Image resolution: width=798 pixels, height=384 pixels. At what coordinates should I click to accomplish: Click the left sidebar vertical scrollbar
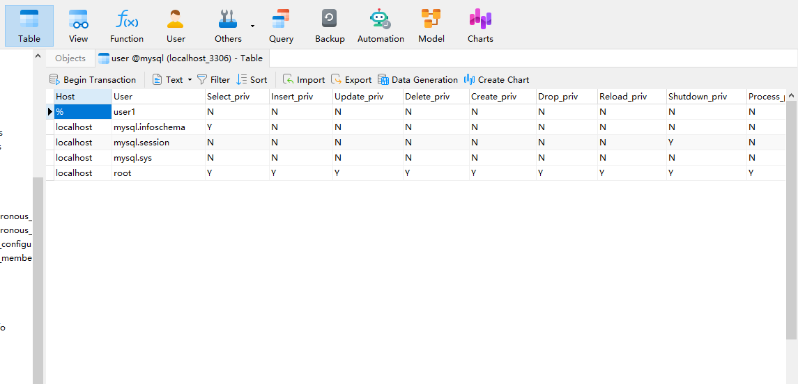[38, 280]
